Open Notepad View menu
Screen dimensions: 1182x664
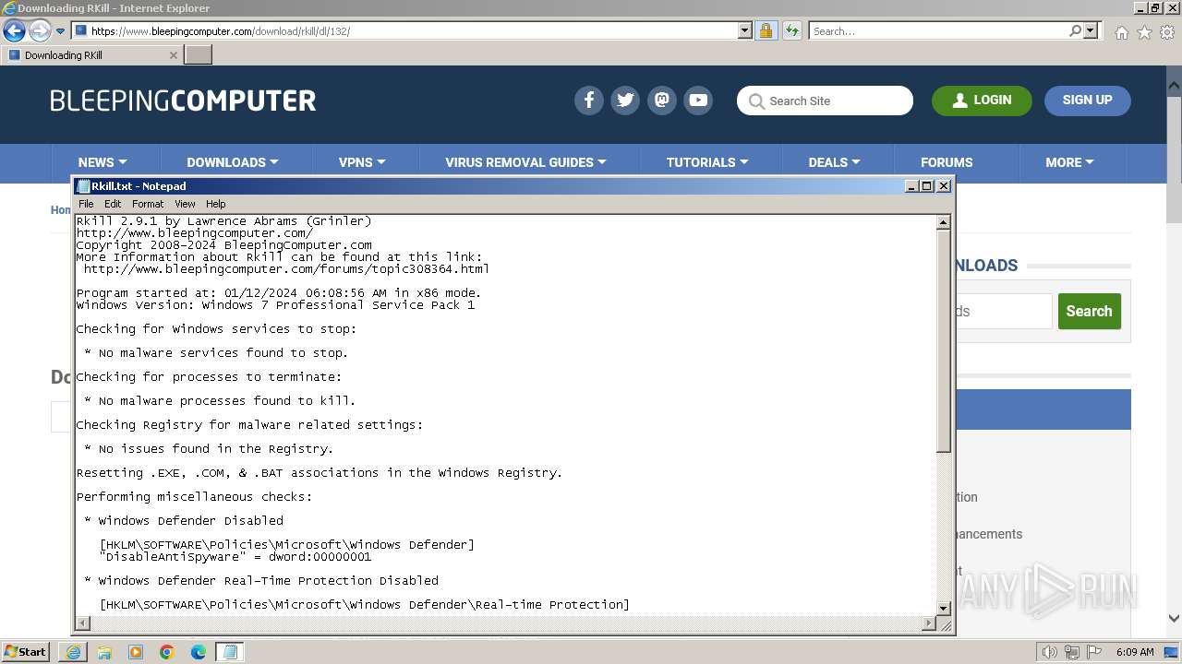[x=185, y=204]
